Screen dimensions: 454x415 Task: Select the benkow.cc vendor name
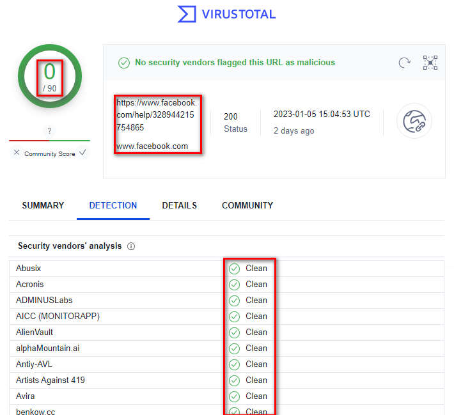35,411
